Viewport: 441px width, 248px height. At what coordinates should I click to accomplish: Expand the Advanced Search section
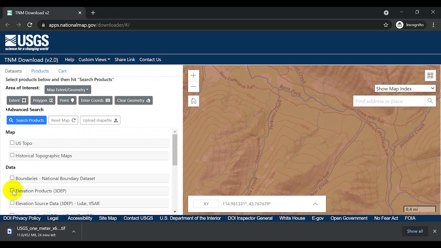tap(24, 110)
